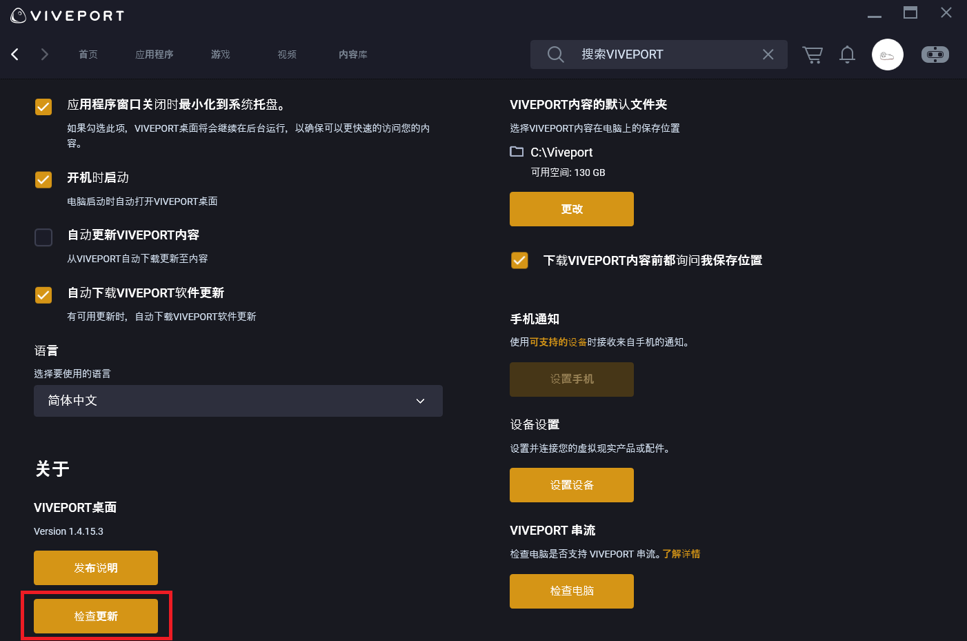Click the VIVEPORT logo

68,15
